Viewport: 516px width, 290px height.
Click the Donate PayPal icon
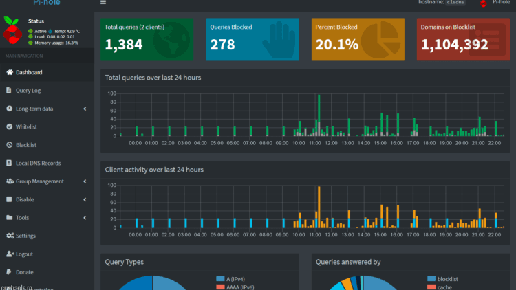point(10,272)
